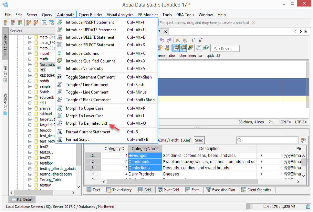Click the redo arrow icon in editor toolbar

pos(169,40)
